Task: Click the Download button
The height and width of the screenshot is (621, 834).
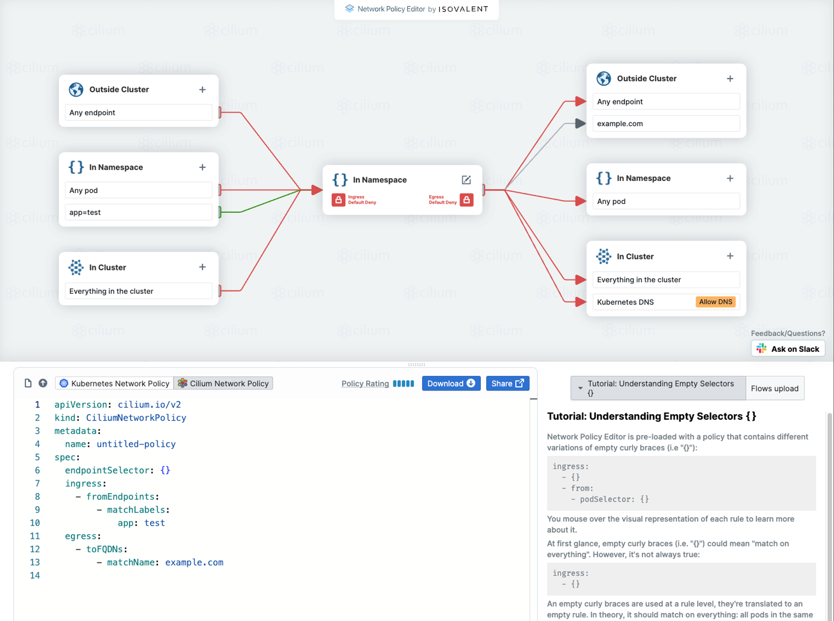Action: click(x=451, y=383)
